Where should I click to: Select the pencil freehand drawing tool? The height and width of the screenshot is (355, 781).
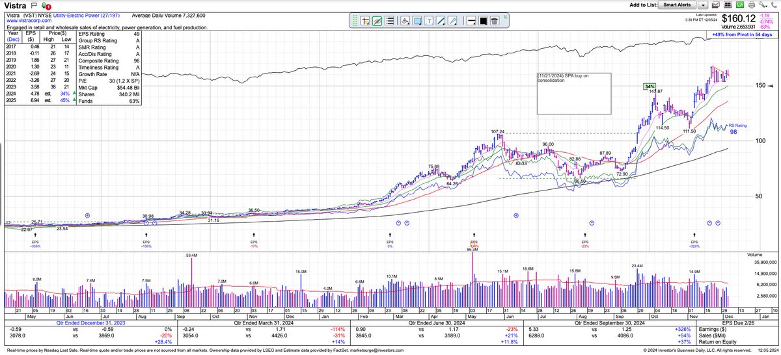452,21
